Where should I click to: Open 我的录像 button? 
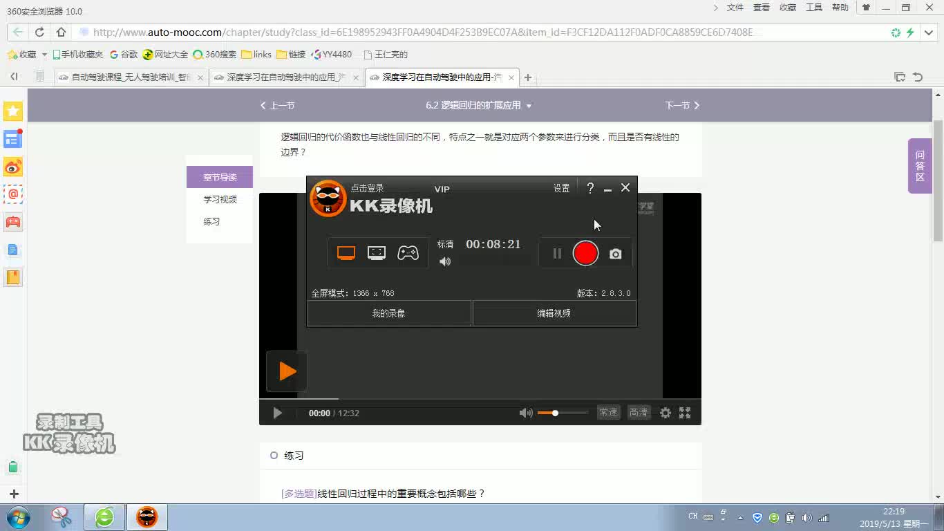coord(389,313)
